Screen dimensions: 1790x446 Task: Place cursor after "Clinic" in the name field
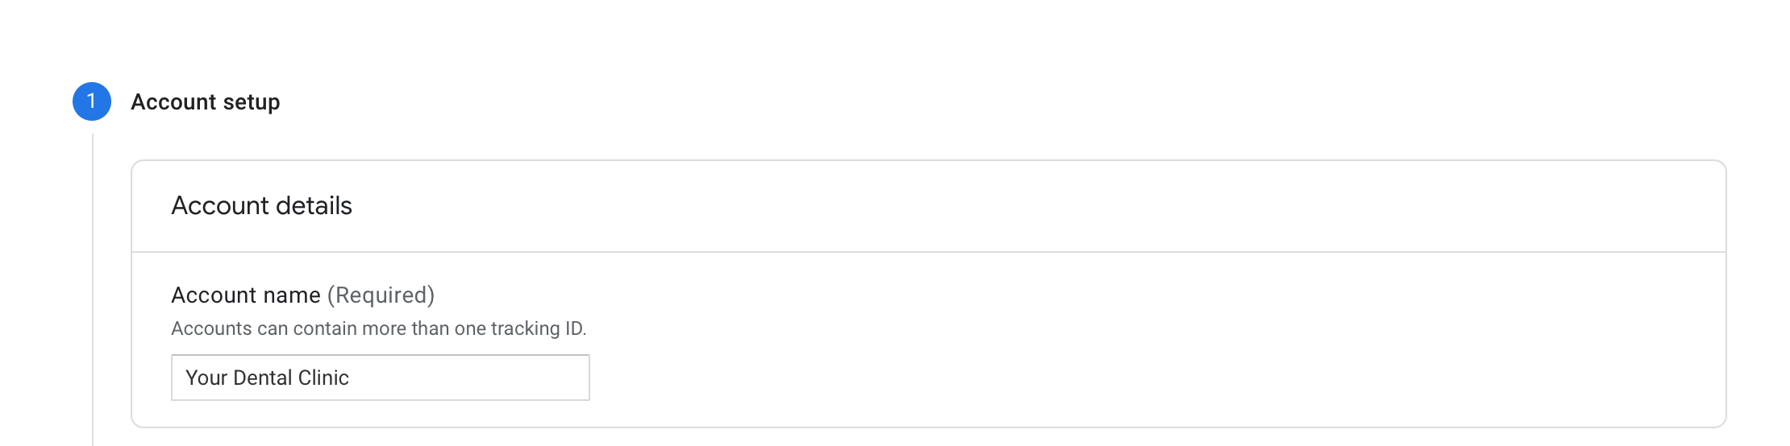point(350,378)
